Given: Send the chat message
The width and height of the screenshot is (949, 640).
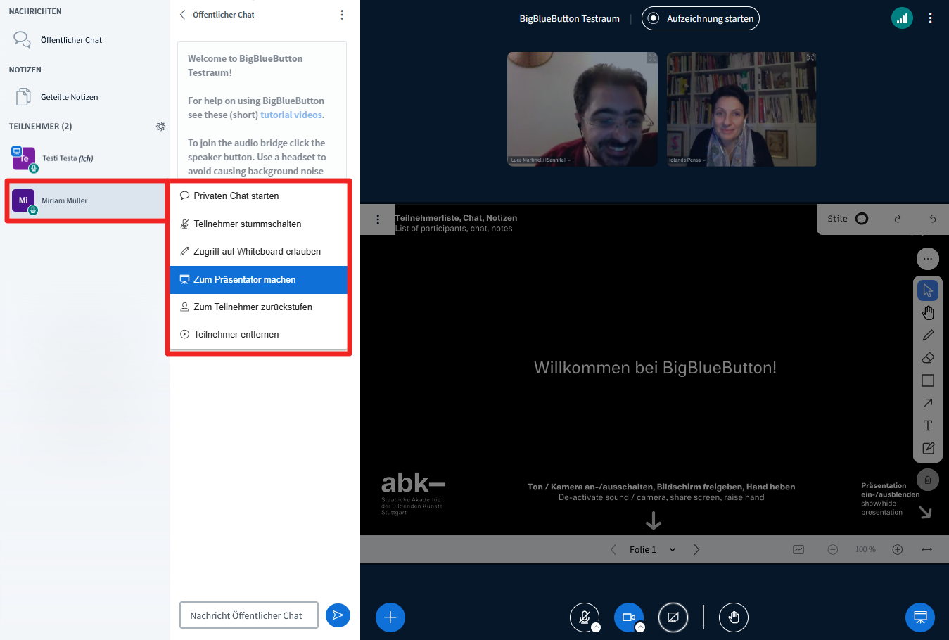Looking at the screenshot, I should tap(338, 615).
